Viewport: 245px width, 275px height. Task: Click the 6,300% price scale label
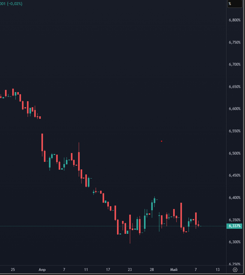click(x=234, y=242)
